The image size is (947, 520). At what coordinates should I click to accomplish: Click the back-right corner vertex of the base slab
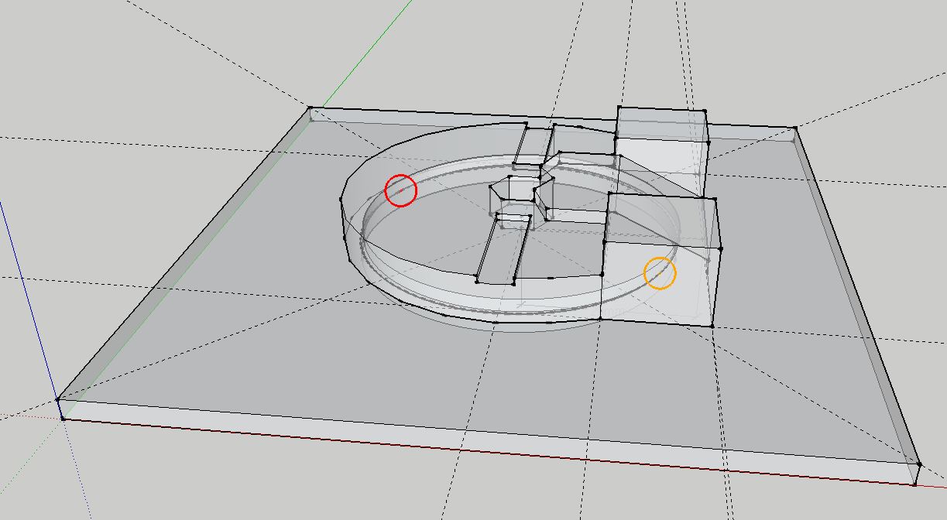pos(795,128)
